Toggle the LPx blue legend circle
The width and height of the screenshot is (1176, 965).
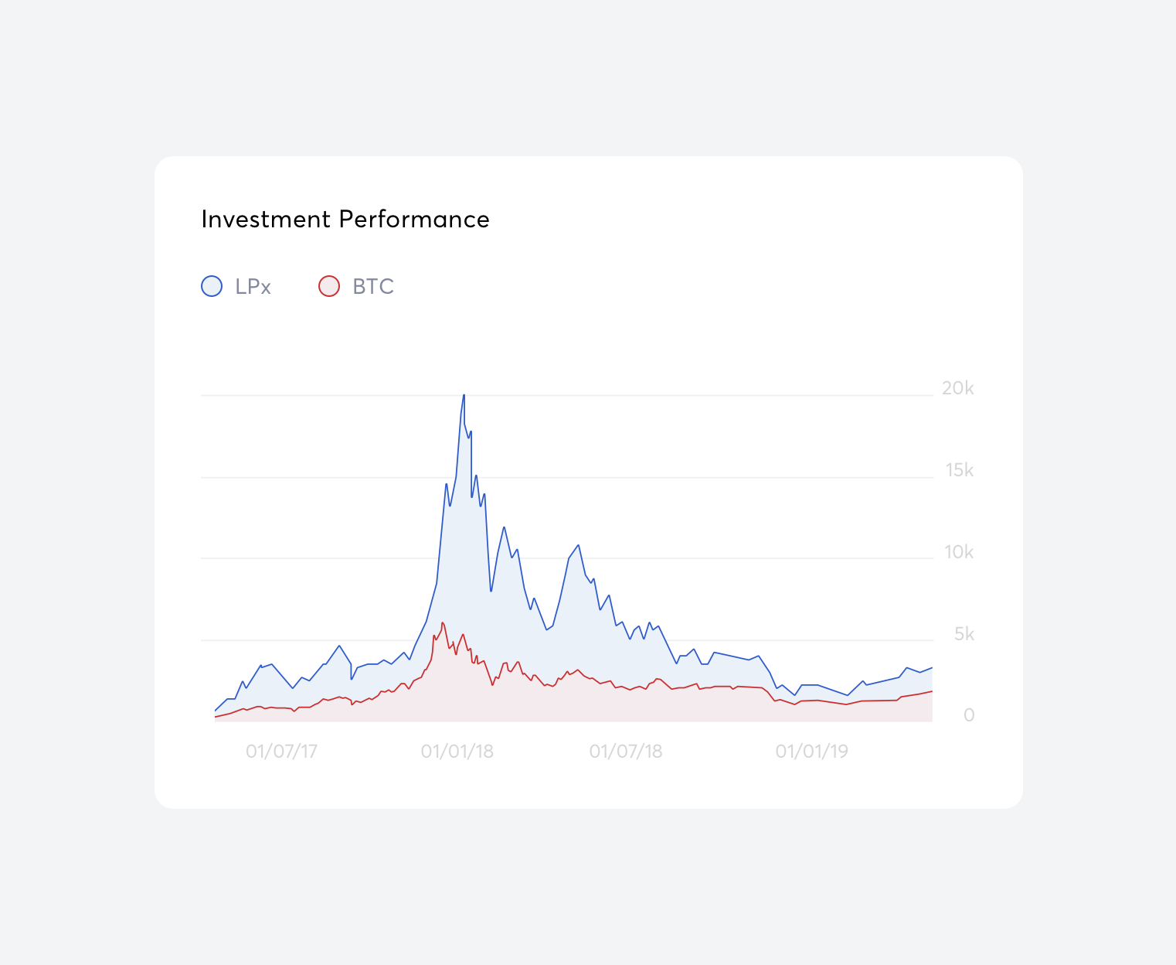point(212,286)
